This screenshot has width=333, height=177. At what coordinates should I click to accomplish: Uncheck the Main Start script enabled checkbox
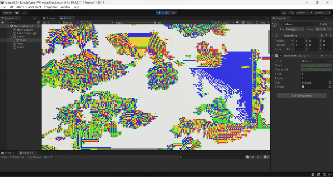281,55
